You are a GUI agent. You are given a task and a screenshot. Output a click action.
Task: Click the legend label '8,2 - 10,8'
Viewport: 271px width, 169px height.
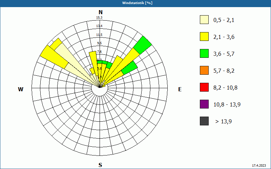point(225,88)
